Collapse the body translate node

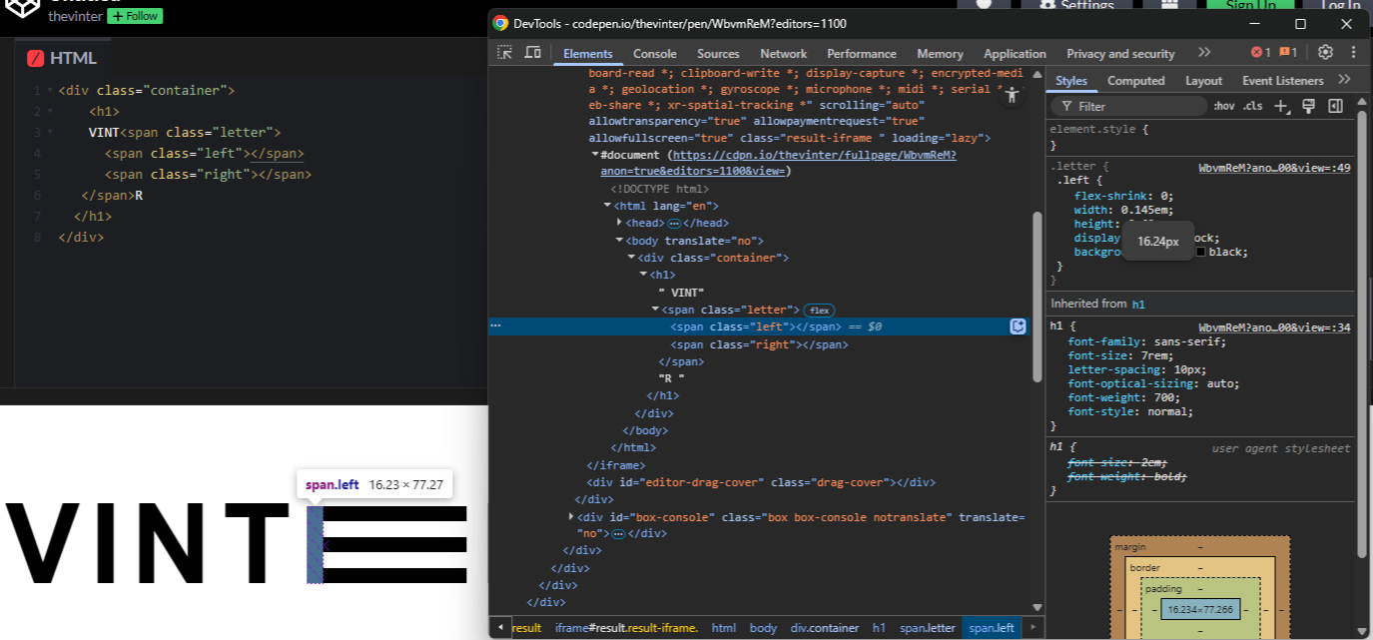620,241
